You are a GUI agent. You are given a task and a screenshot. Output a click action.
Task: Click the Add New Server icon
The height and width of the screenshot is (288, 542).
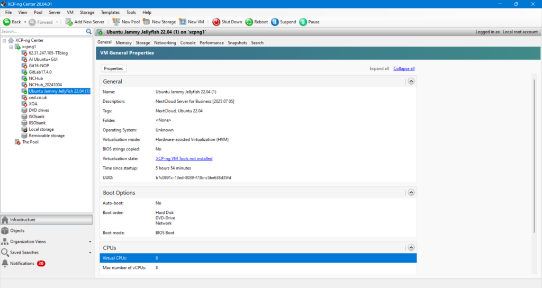pyautogui.click(x=69, y=22)
